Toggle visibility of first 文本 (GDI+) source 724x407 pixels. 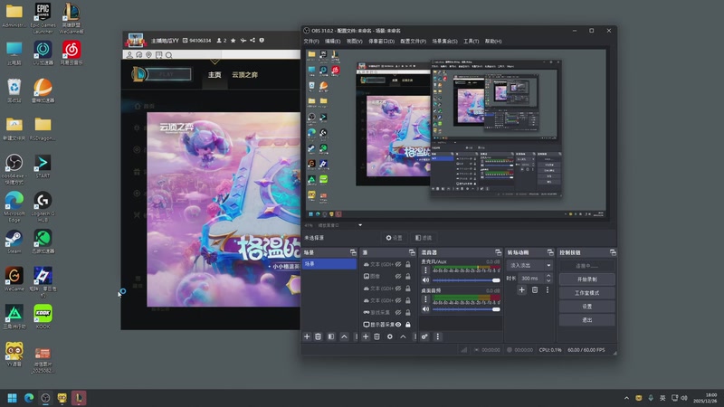pyautogui.click(x=398, y=264)
